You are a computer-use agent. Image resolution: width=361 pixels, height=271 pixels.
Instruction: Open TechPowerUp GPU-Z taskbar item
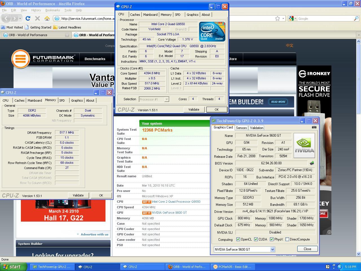(x=53, y=267)
